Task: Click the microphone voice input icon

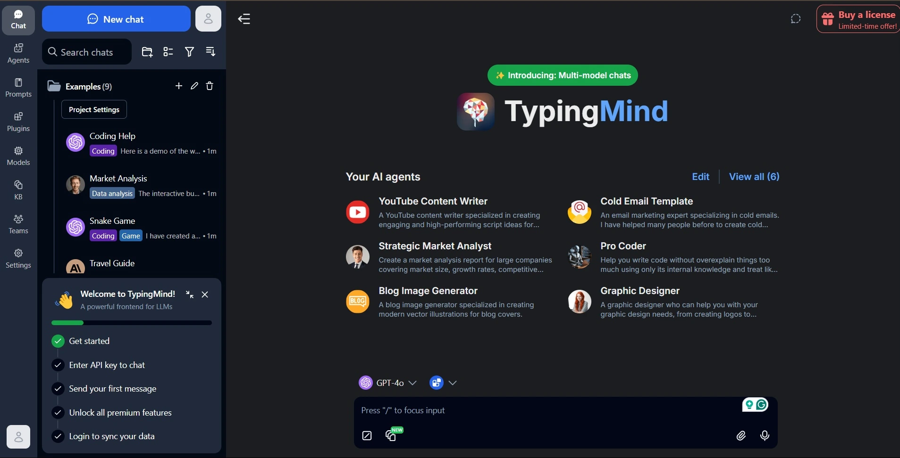Action: (x=765, y=436)
